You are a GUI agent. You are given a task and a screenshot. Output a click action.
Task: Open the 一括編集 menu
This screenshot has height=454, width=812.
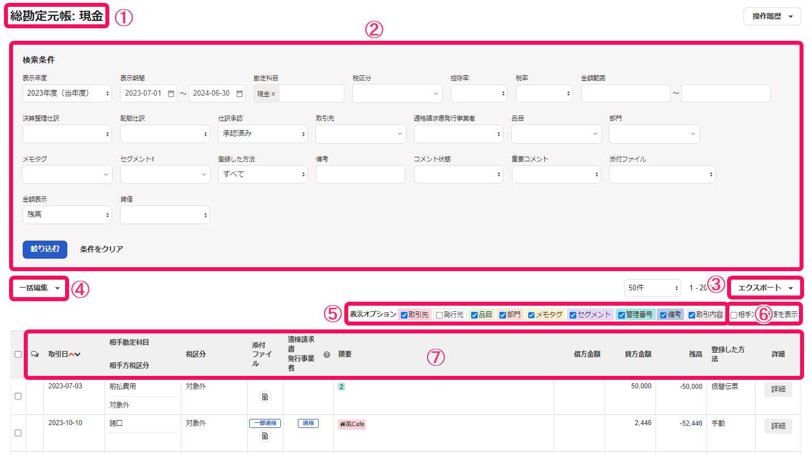click(x=40, y=288)
